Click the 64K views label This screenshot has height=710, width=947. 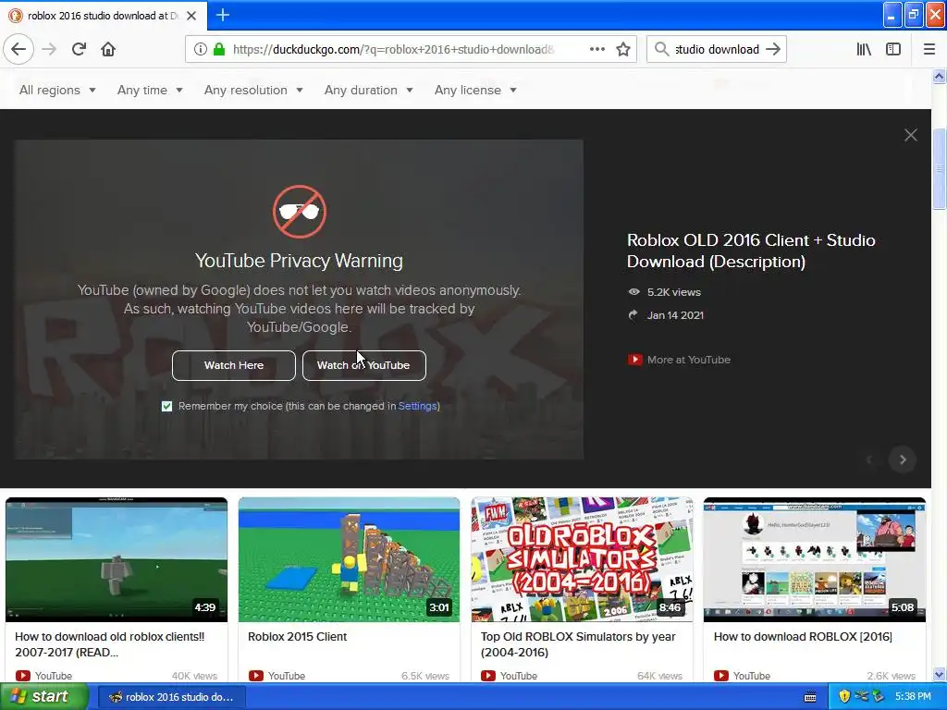(x=659, y=676)
